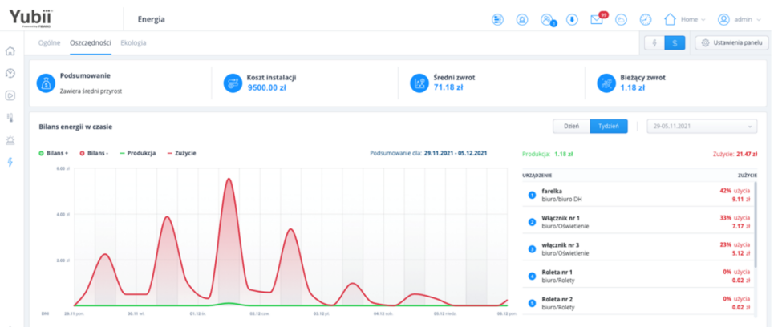Screen dimensions: 778x327
Task: Toggle the Produkcja series in chart legend
Action: (x=137, y=153)
